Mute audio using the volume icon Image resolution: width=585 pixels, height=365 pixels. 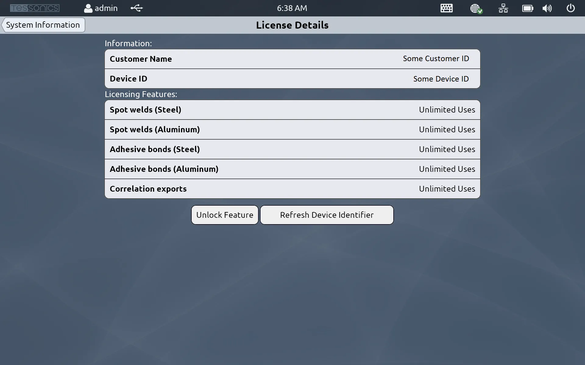pos(547,8)
